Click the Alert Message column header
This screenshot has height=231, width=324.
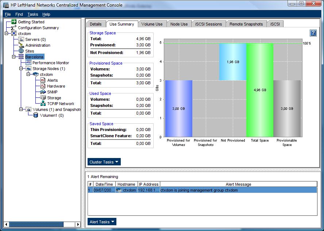tap(239, 184)
